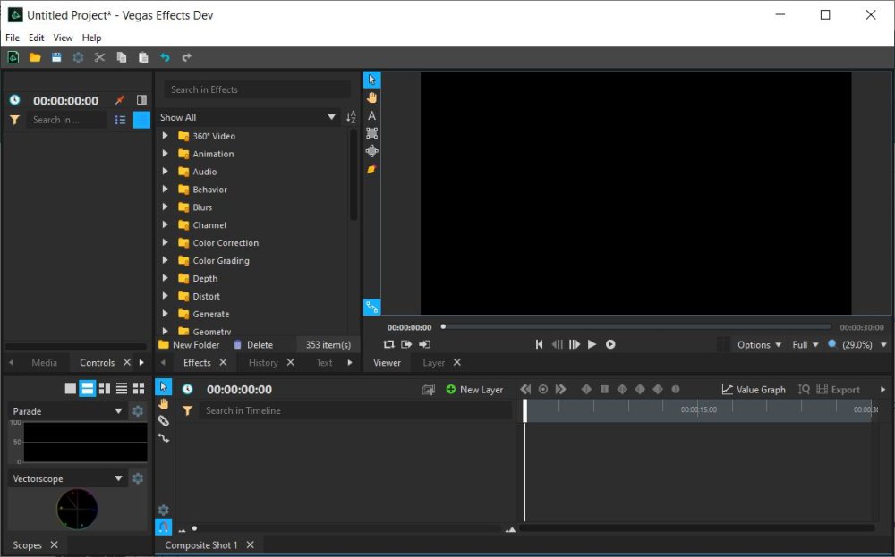895x557 pixels.
Task: Toggle timeline snapping magnet
Action: point(163,527)
